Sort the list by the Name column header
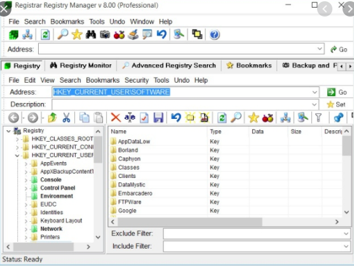The height and width of the screenshot is (267, 354). (x=158, y=132)
